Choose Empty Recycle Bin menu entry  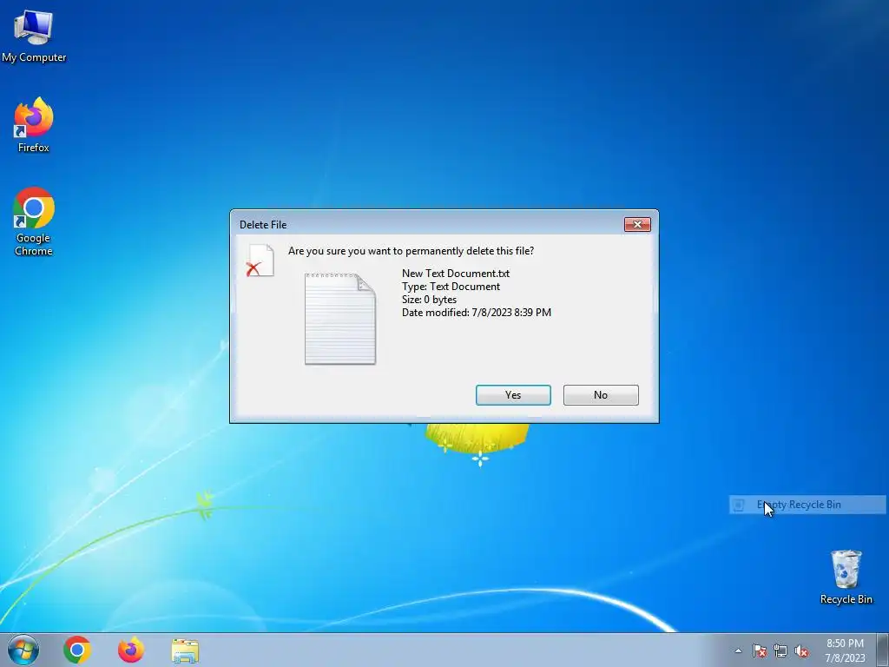807,505
